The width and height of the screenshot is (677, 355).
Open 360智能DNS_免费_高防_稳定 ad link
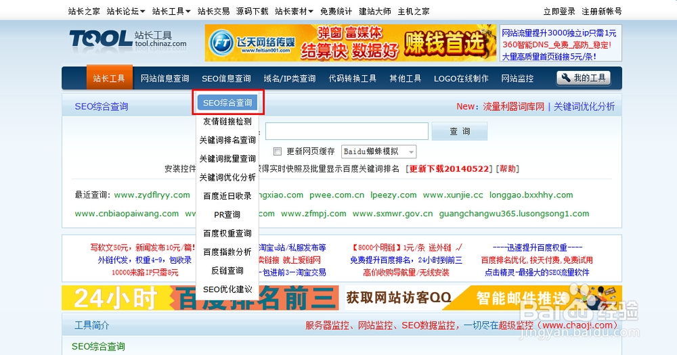coord(557,45)
